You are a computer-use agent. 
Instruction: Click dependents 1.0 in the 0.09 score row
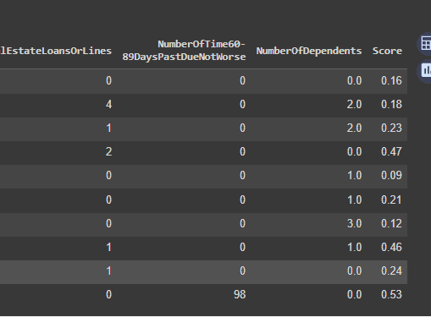(354, 176)
